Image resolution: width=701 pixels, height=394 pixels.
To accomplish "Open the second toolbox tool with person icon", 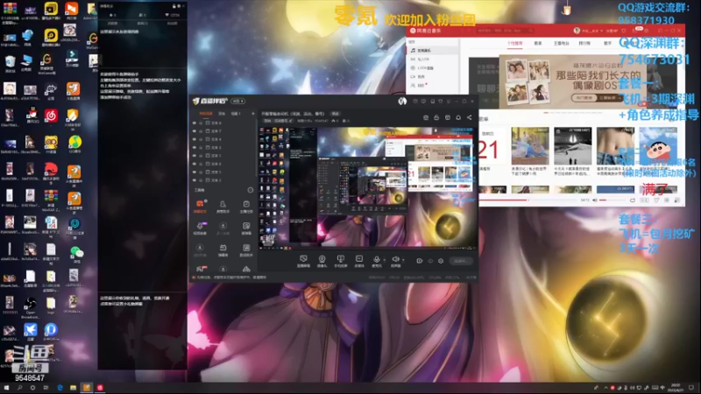I will tap(223, 207).
